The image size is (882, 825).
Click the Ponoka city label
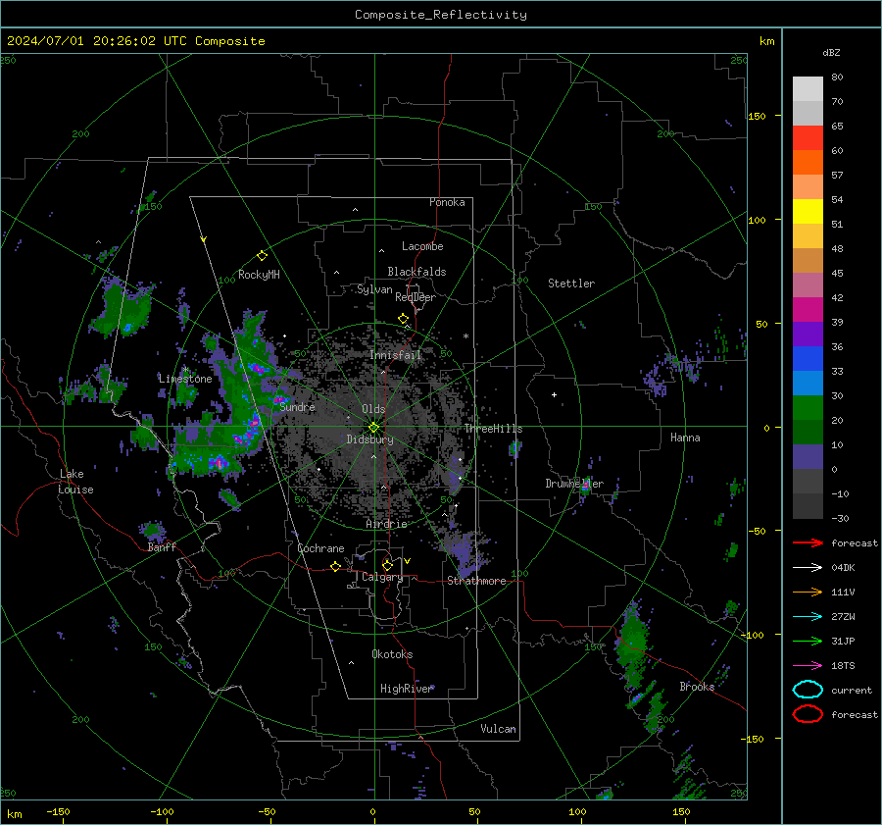click(x=447, y=202)
